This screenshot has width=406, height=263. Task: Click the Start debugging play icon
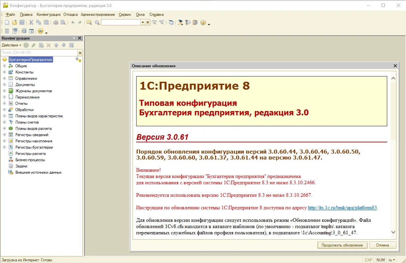coord(41,31)
